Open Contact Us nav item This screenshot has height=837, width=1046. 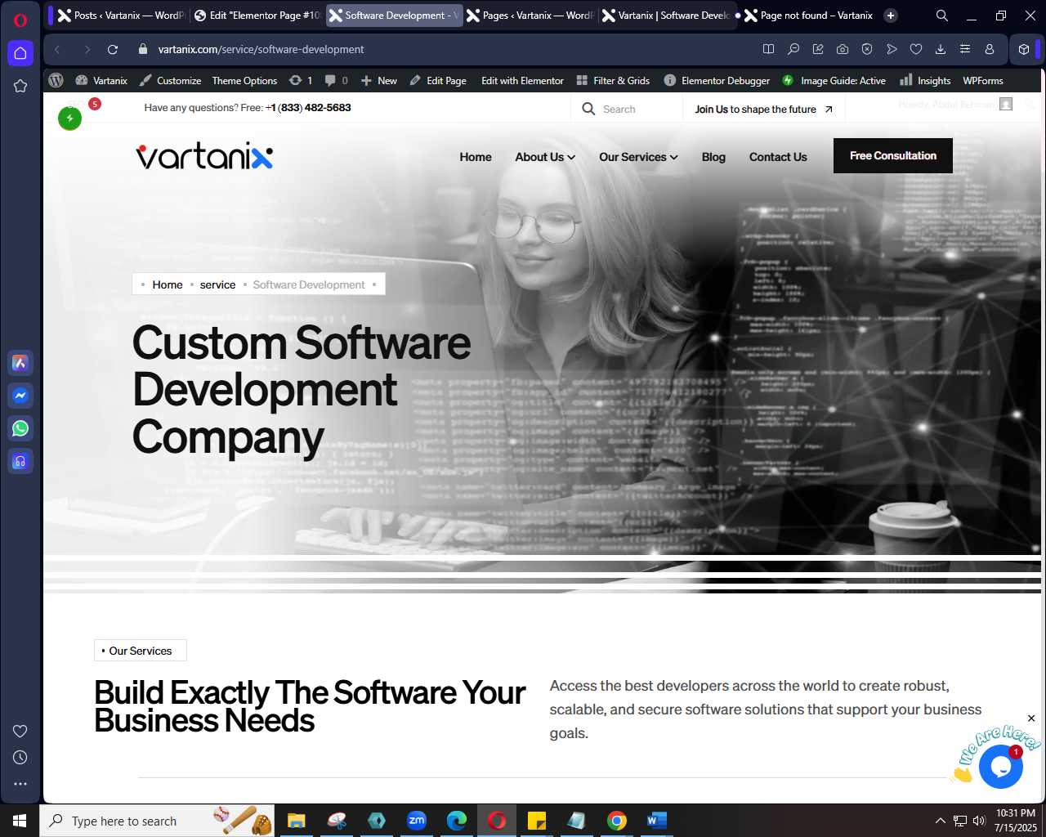(x=778, y=157)
